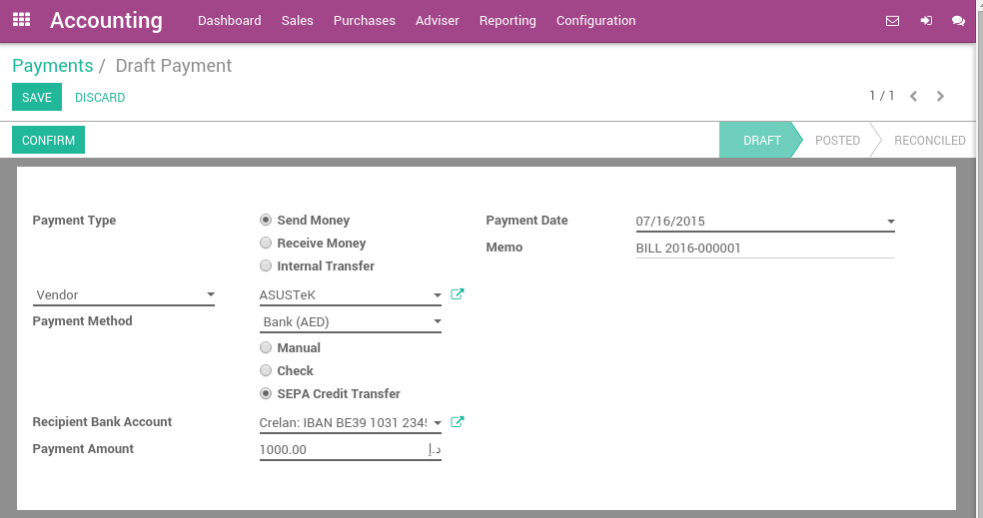Go to next record arrow
Viewport: 983px width, 518px height.
(x=940, y=97)
